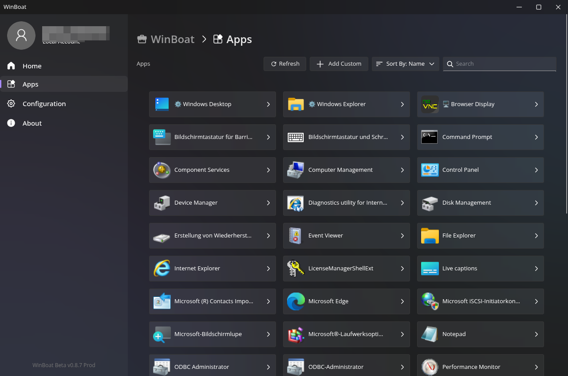Go to Home in sidebar
The height and width of the screenshot is (376, 568).
tap(32, 66)
